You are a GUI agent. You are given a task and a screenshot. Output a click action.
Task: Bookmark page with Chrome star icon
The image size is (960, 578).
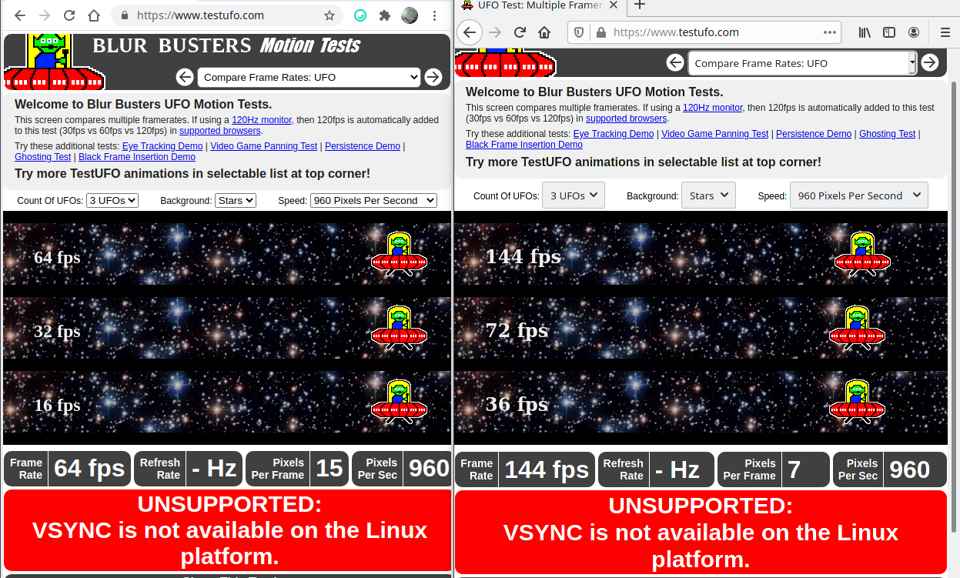pos(329,15)
